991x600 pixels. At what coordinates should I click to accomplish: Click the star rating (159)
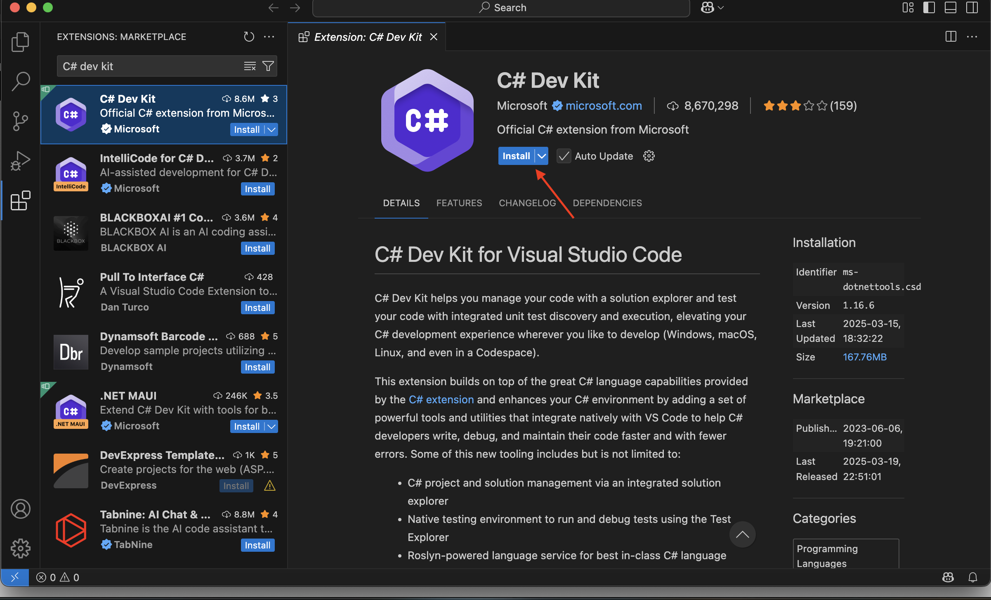[809, 106]
